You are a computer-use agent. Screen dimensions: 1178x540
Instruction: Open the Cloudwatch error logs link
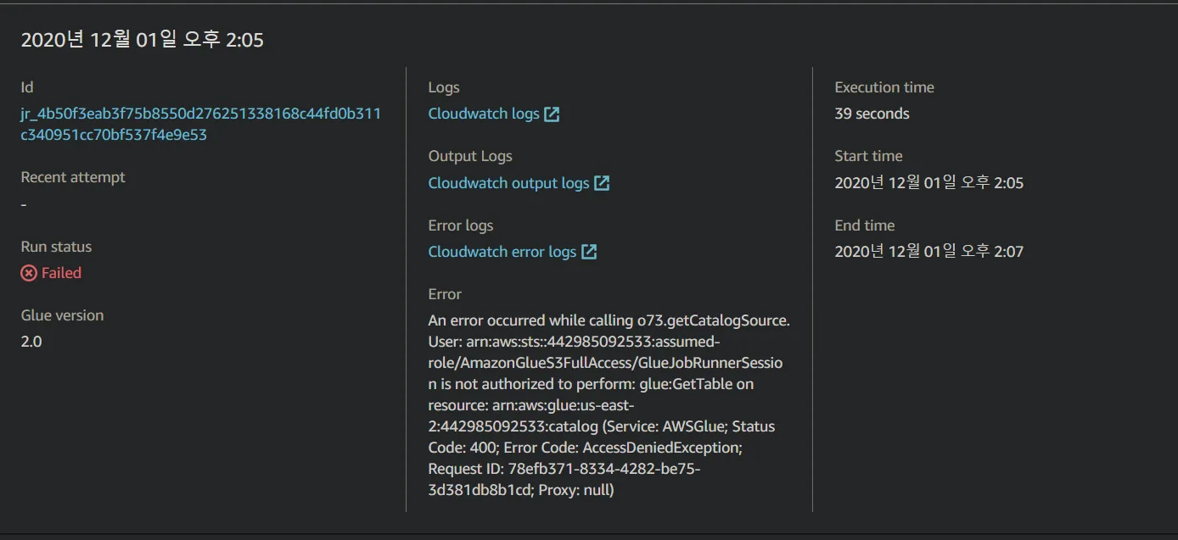click(x=502, y=252)
